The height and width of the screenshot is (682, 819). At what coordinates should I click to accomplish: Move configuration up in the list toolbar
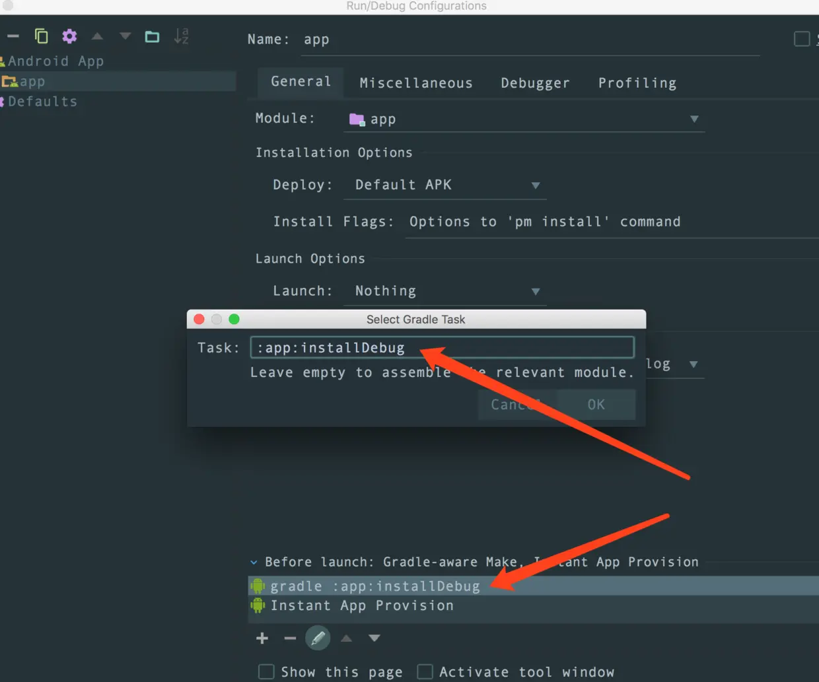coord(97,36)
